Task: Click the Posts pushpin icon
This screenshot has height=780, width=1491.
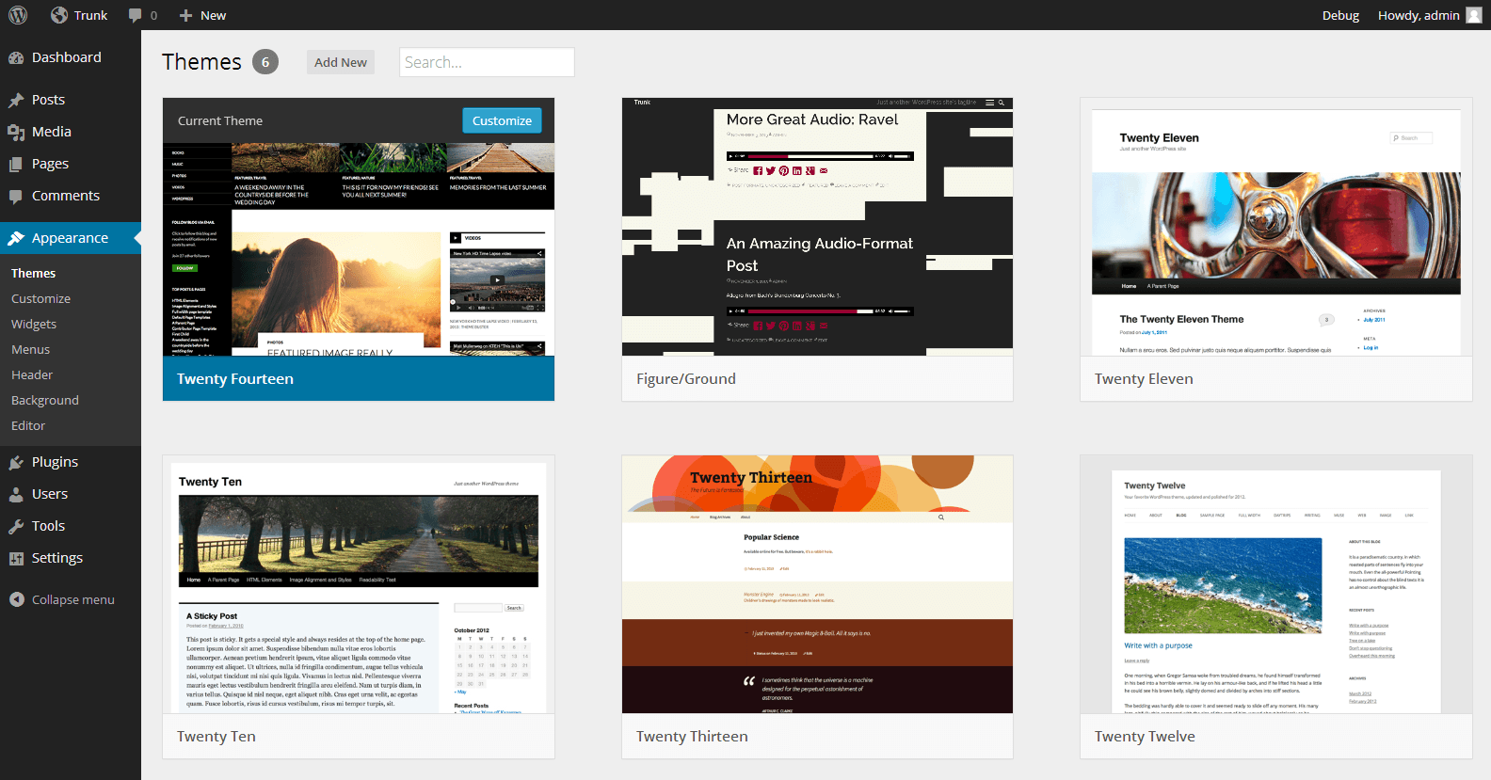Action: 16,100
